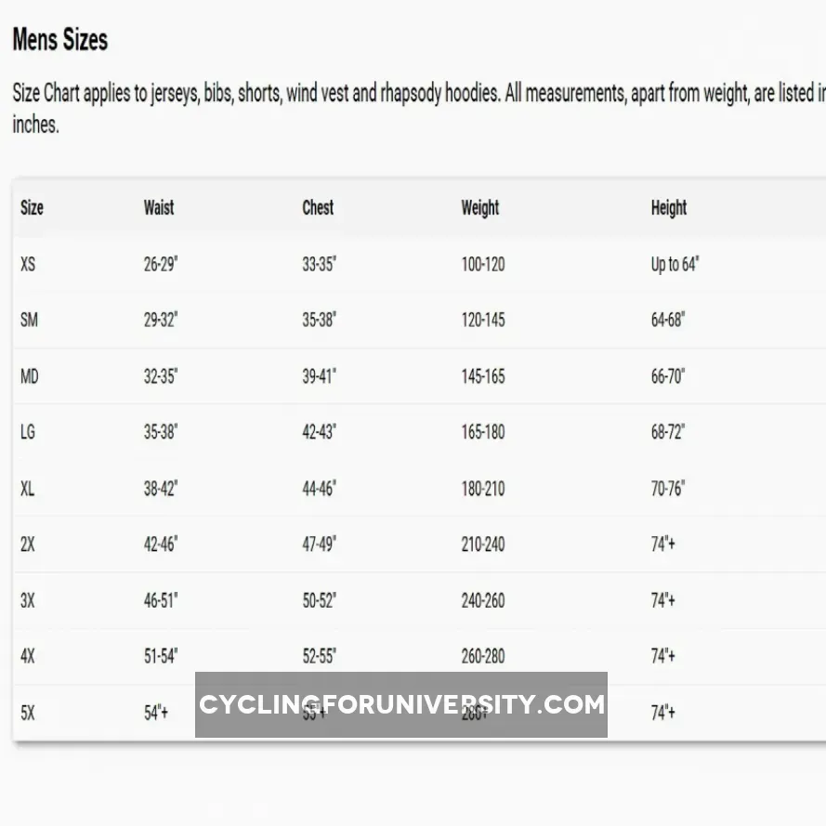This screenshot has height=826, width=826.
Task: Click the 32-35" waist cell for MD
Action: point(160,376)
